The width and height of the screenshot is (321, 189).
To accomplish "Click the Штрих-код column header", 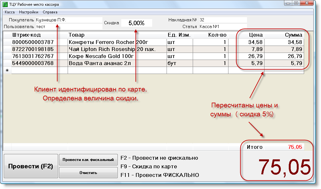I will pos(40,35).
